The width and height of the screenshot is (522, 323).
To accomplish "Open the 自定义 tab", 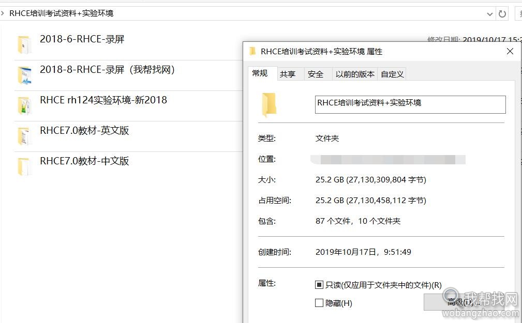I will (x=392, y=74).
